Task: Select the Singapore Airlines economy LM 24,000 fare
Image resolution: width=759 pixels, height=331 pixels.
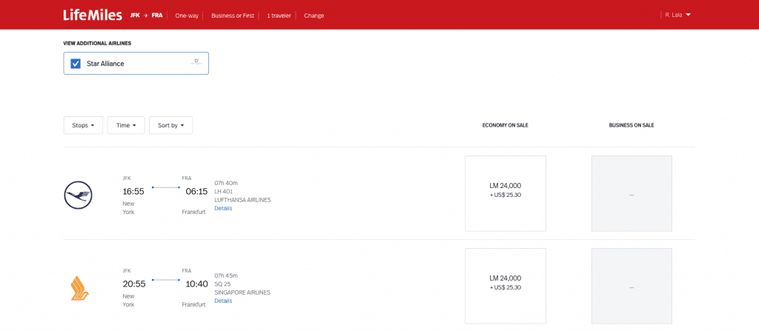Action: [x=506, y=286]
